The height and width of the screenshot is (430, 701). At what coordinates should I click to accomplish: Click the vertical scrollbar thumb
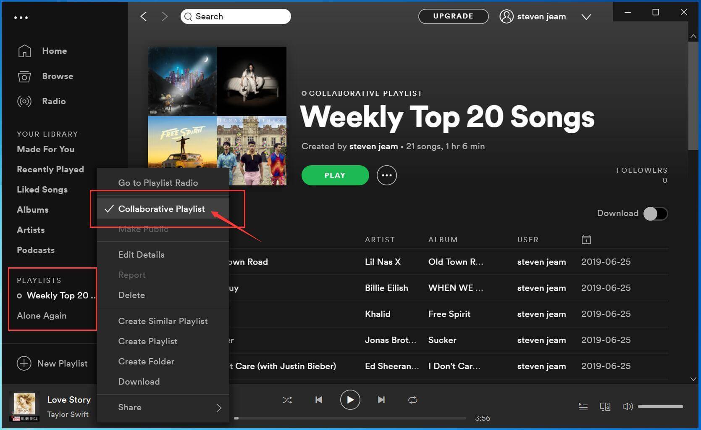(693, 96)
